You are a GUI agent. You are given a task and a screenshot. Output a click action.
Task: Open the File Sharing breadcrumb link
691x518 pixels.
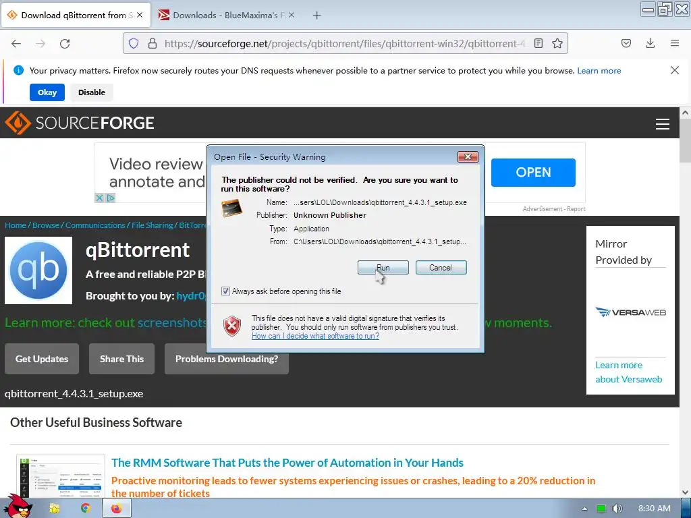click(152, 225)
